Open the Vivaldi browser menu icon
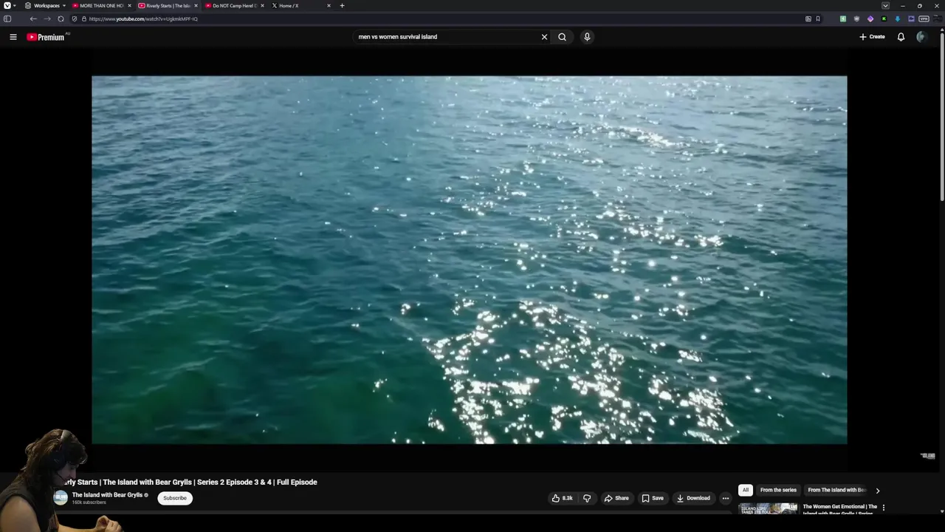945x532 pixels. coord(7,6)
